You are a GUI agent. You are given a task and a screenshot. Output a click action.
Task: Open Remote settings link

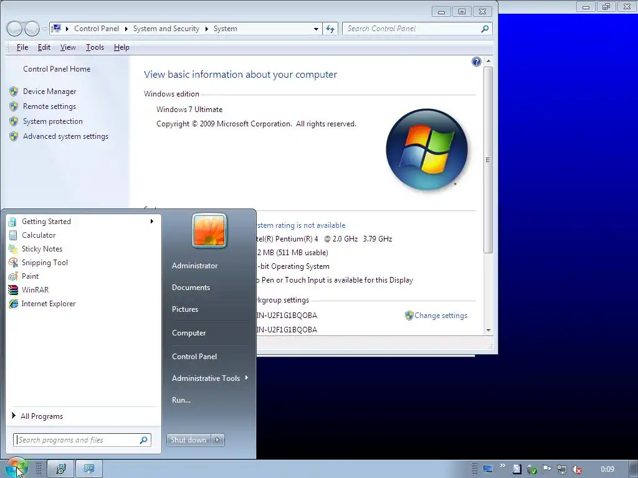[x=49, y=106]
